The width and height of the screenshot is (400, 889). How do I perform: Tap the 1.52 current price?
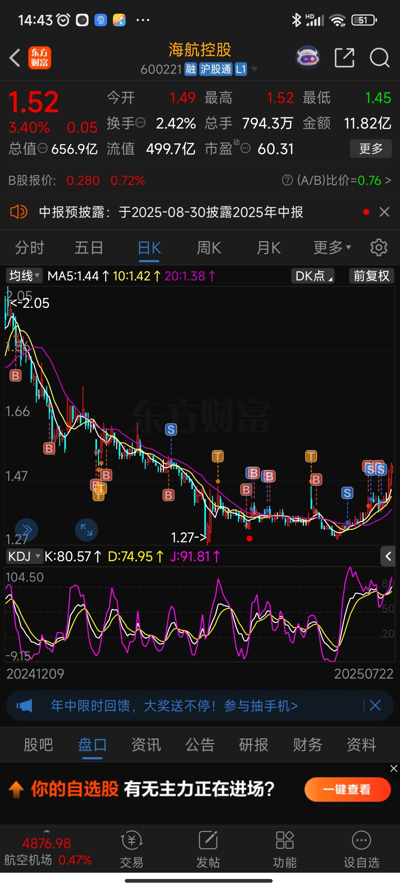[33, 102]
